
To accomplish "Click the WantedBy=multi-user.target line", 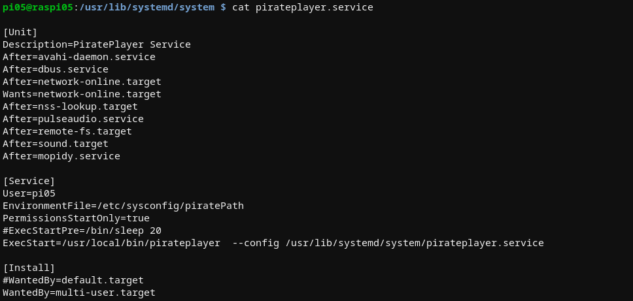I will click(78, 293).
